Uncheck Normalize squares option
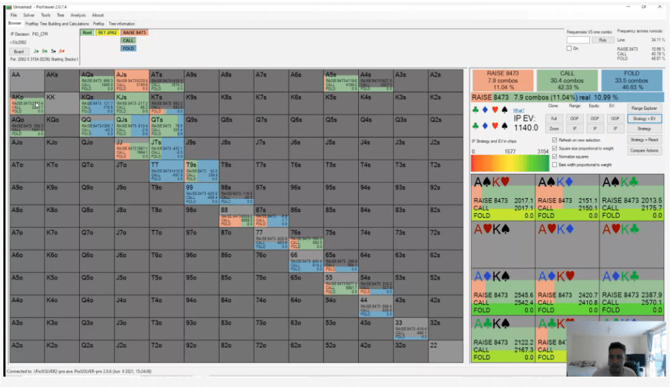The width and height of the screenshot is (671, 387). 555,156
